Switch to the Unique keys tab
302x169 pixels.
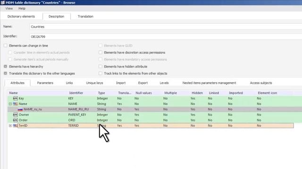94,83
